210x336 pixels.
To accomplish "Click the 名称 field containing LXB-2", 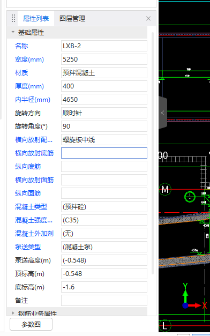I will click(104, 46).
